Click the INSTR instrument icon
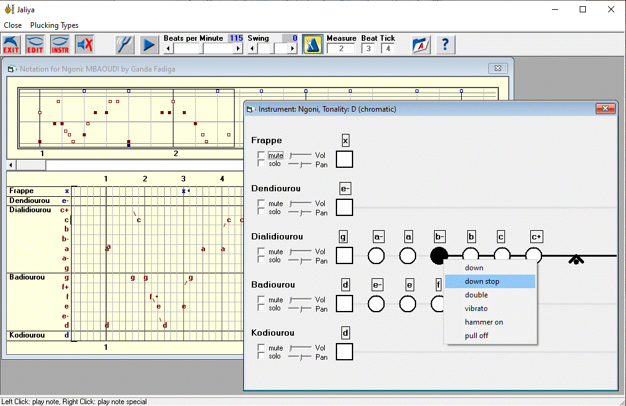This screenshot has width=626, height=406. click(x=60, y=44)
